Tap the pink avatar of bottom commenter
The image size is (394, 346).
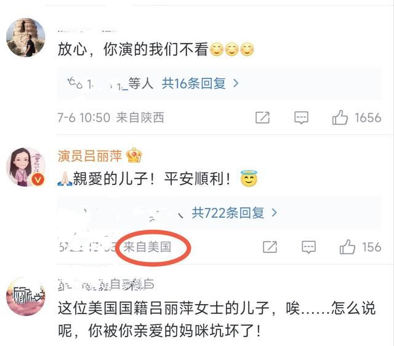click(26, 297)
